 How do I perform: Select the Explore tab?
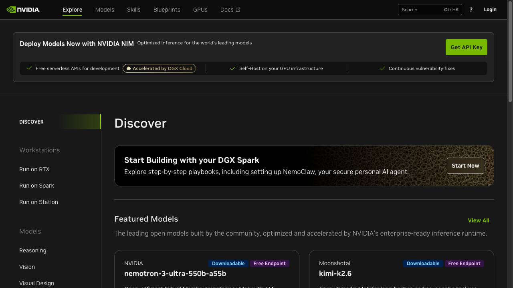(72, 10)
